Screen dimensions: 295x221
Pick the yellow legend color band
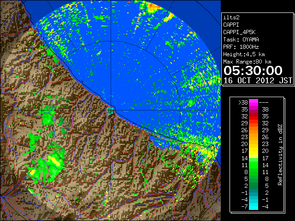pos(254,151)
